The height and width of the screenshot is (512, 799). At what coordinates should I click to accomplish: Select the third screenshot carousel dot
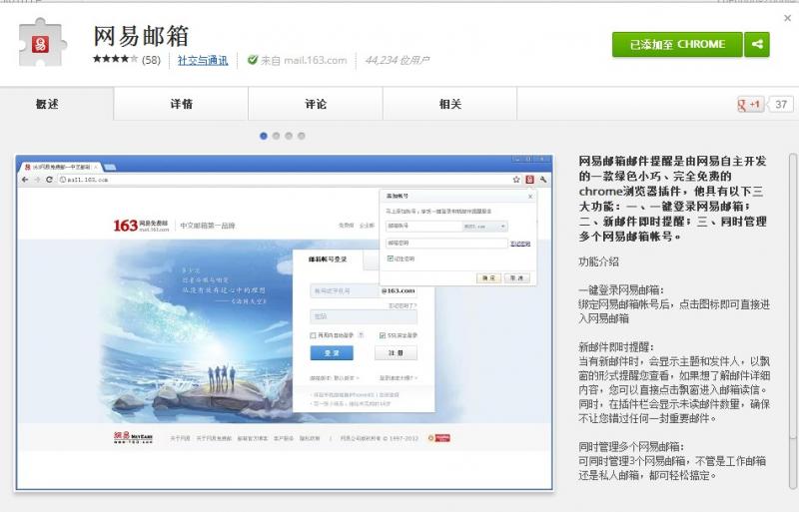[x=289, y=136]
